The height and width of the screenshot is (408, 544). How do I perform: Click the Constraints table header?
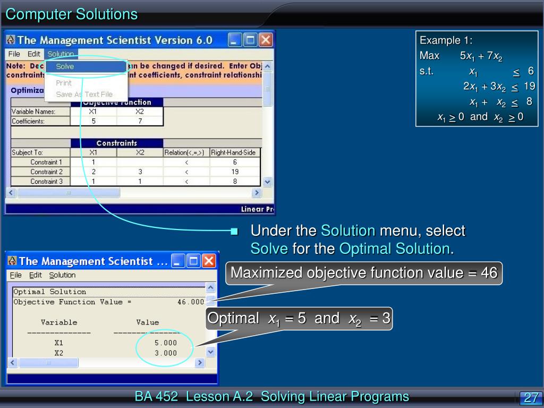click(117, 143)
